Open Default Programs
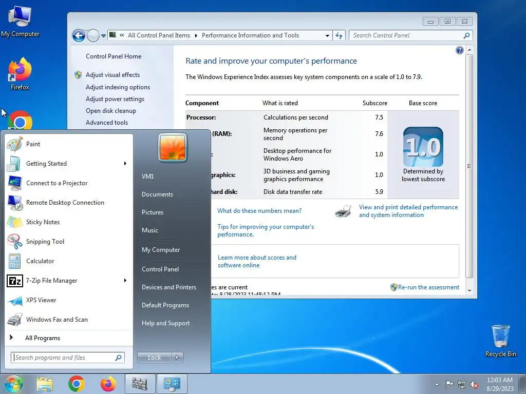The width and height of the screenshot is (526, 394). coord(165,305)
